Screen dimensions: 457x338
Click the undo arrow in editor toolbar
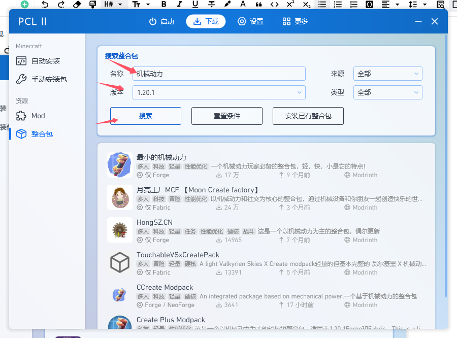coord(45,5)
